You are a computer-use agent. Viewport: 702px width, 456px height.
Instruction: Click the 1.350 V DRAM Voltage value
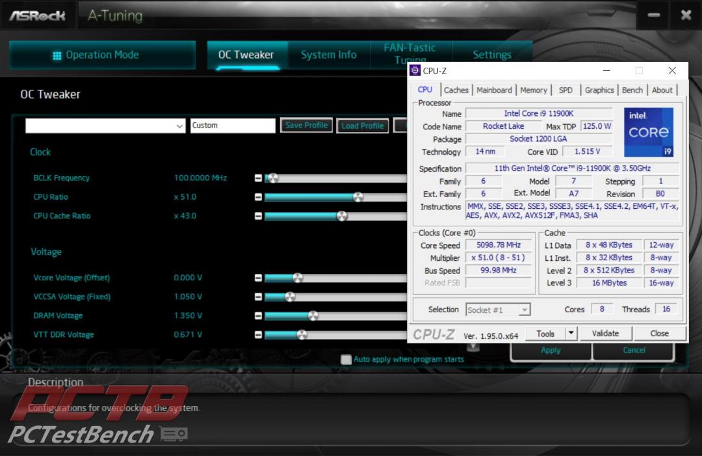coord(188,315)
